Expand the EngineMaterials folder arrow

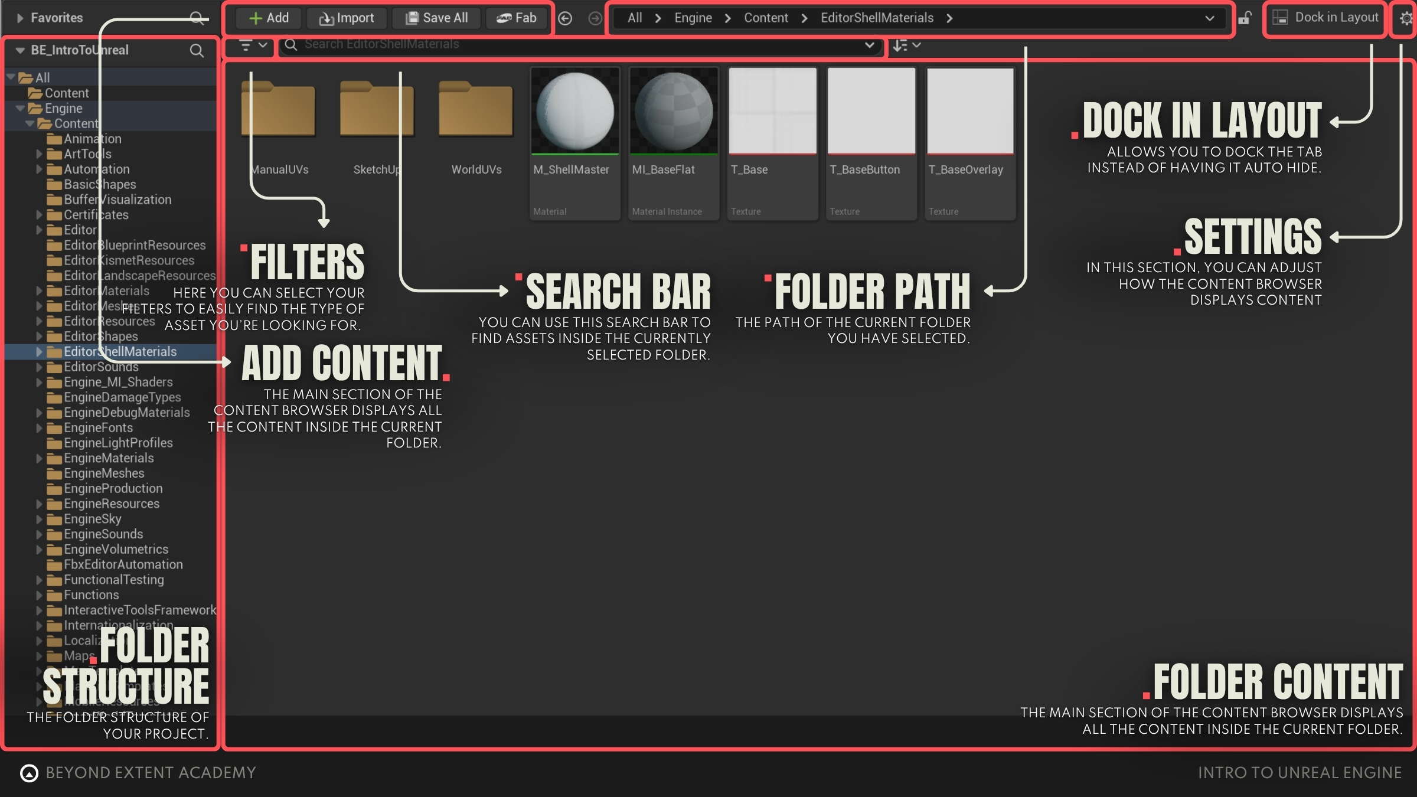(x=39, y=459)
